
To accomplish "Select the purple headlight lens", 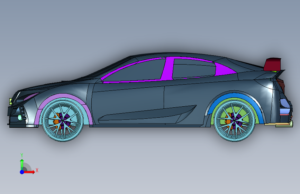I will (31, 96).
